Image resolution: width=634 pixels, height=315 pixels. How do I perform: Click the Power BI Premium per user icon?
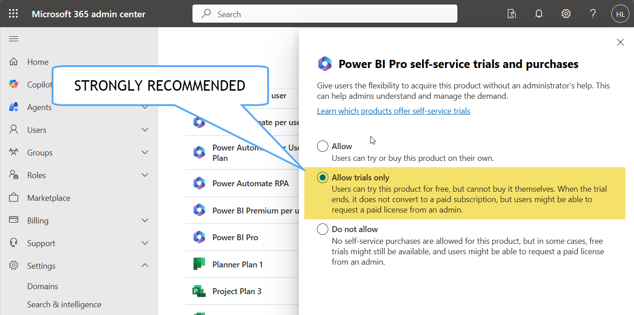pyautogui.click(x=199, y=210)
